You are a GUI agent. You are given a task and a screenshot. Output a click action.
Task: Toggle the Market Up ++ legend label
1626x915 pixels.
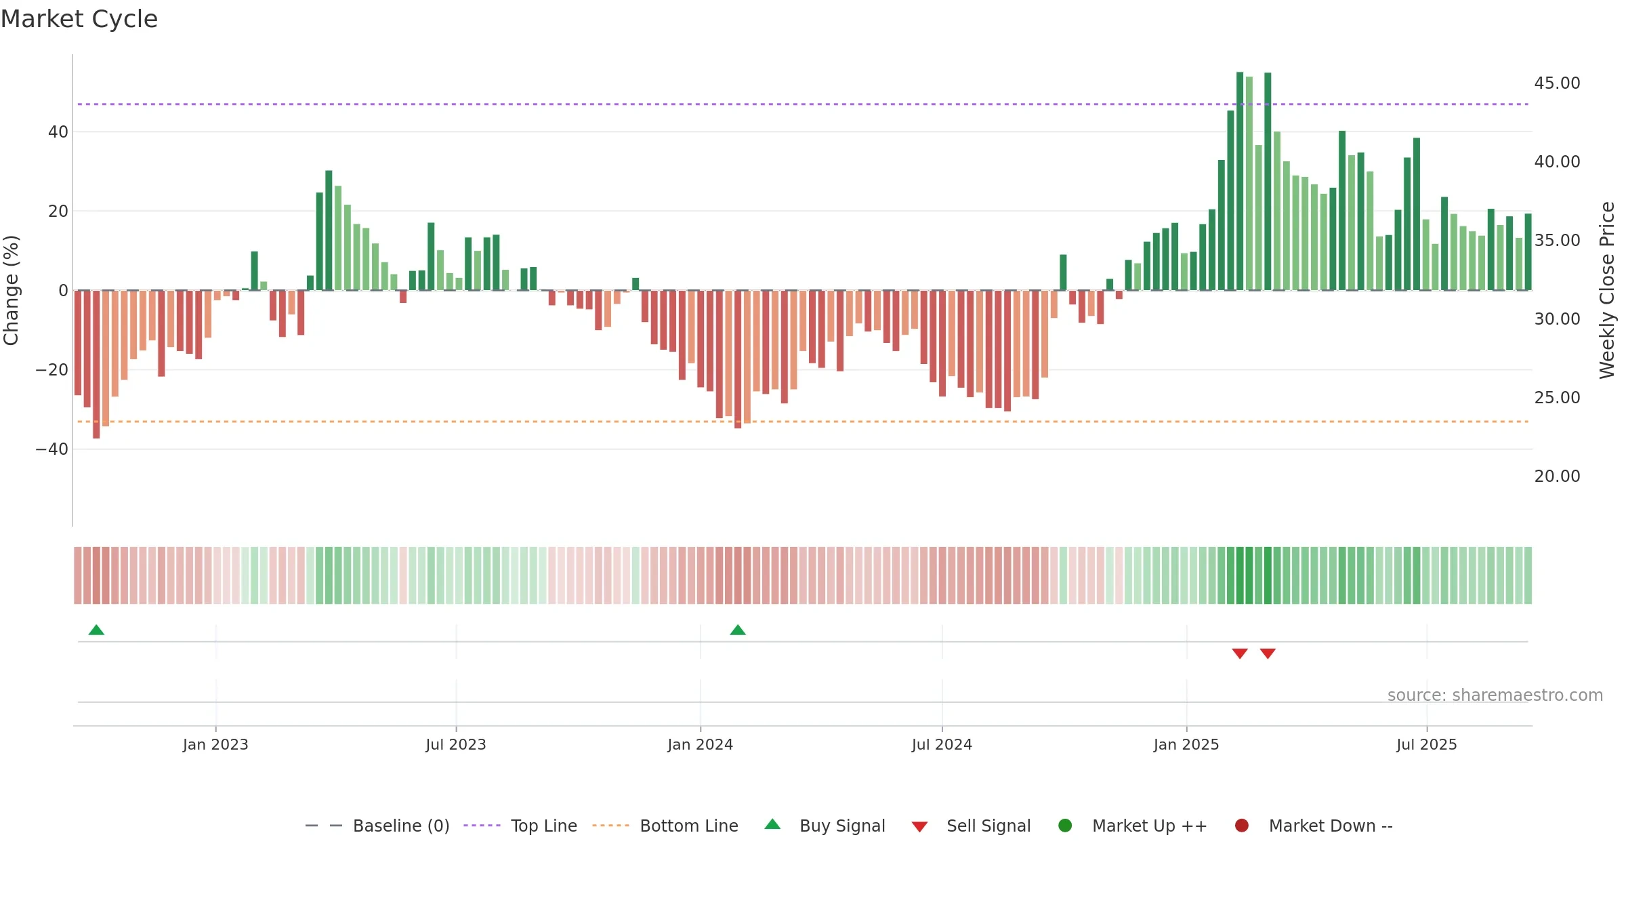1150,826
